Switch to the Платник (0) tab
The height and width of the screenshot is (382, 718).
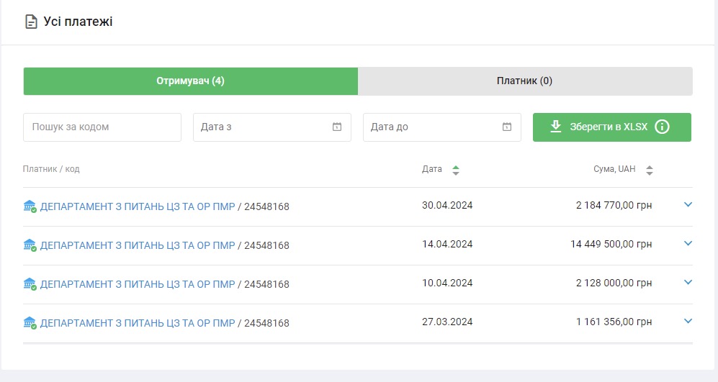pyautogui.click(x=524, y=81)
